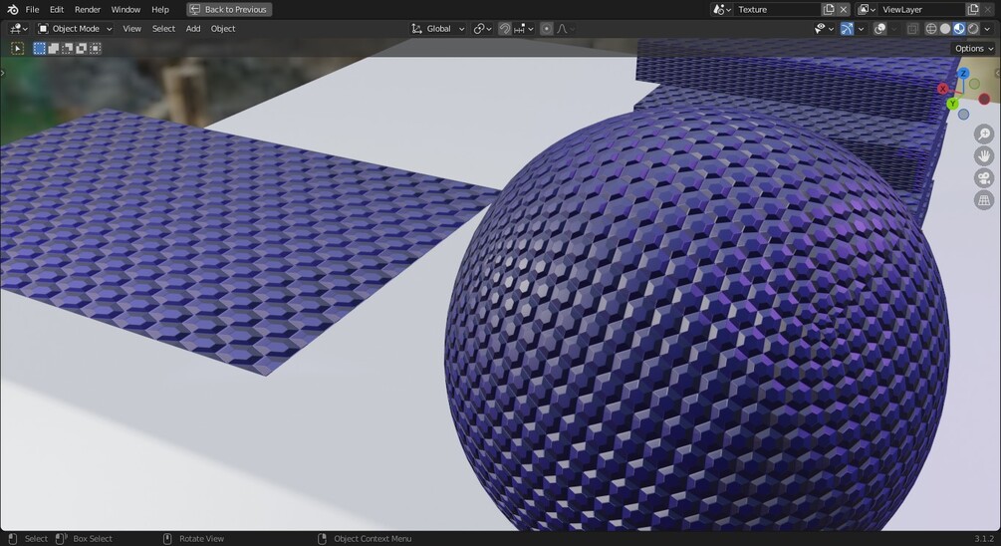Open the Window menu
The height and width of the screenshot is (546, 1001).
pos(125,10)
